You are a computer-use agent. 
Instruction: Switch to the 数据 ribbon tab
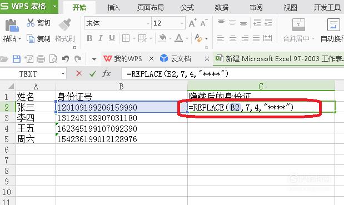222,7
